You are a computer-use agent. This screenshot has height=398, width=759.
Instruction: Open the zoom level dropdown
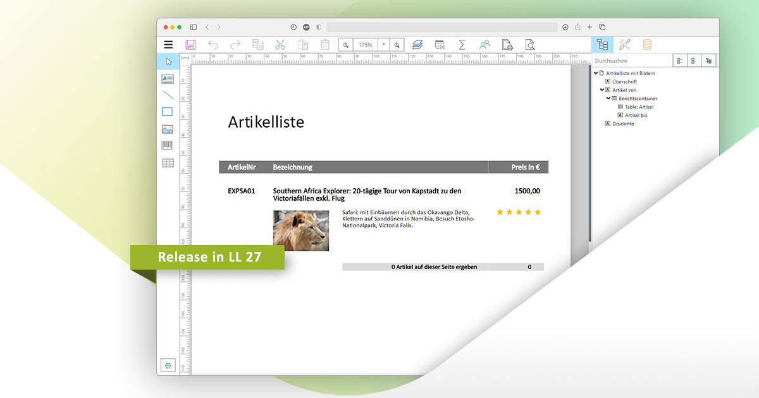[384, 44]
